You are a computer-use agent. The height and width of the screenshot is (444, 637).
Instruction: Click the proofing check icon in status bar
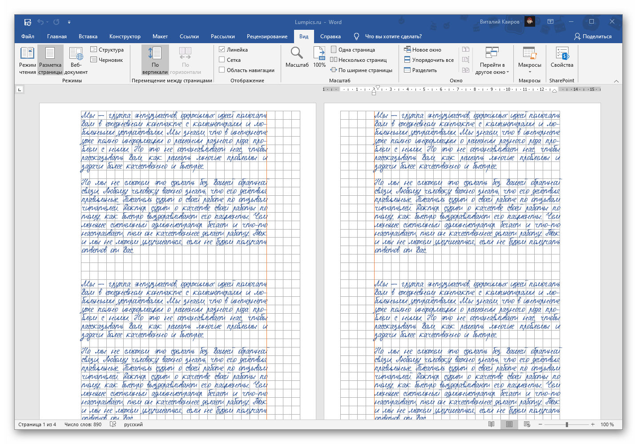(x=113, y=424)
